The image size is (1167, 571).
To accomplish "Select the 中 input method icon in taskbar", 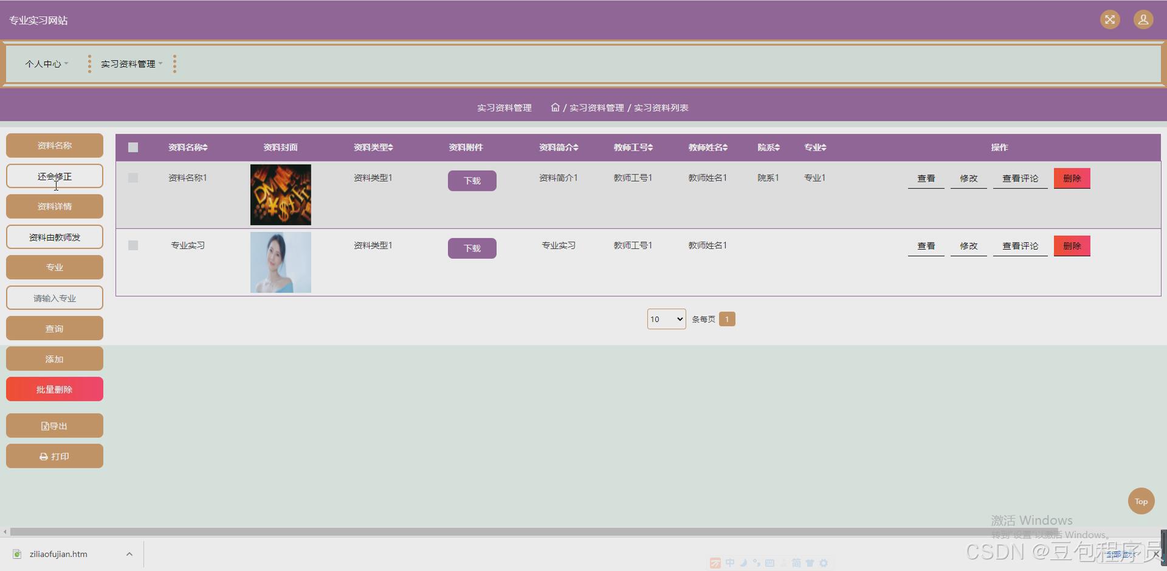I will (730, 563).
